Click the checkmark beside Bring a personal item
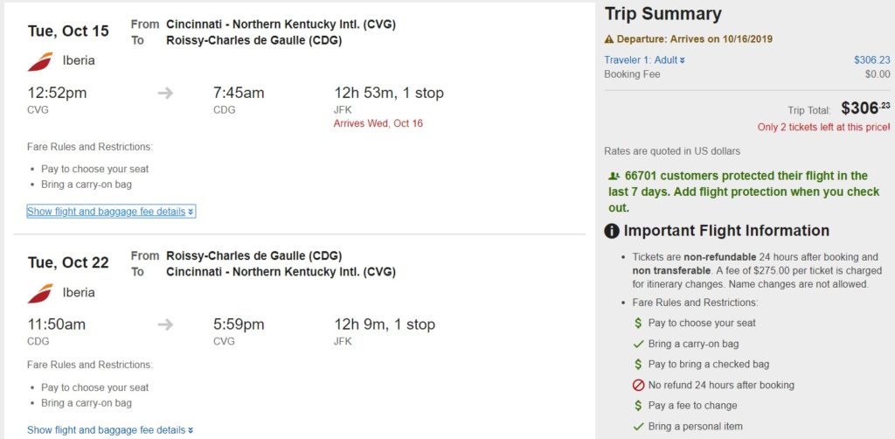Viewport: 895px width, 439px height. (639, 427)
